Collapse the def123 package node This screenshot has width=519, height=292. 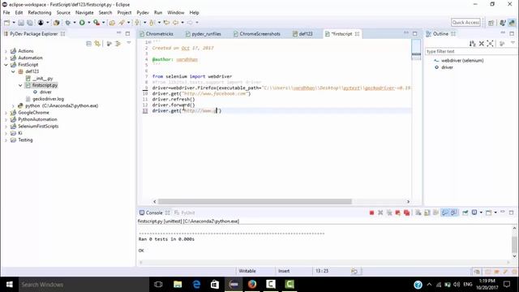pyautogui.click(x=13, y=71)
